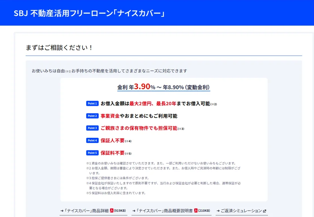Click the PDF icon next to 919KB
Viewport: 314px width, 217px height.
(x=112, y=210)
